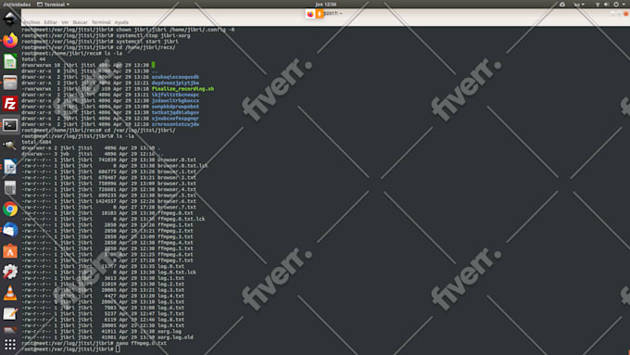Open the Buscar menu
The width and height of the screenshot is (630, 355).
coord(80,22)
